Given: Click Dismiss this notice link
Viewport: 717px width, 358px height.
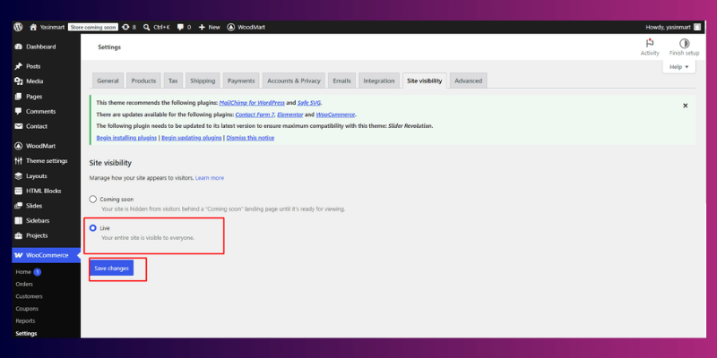Looking at the screenshot, I should [x=250, y=138].
